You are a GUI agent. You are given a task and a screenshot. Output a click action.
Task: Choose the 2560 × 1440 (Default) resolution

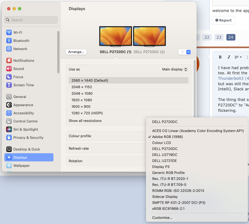point(128,80)
